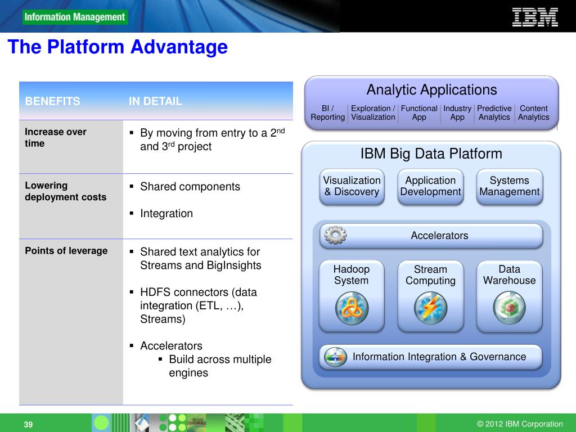This screenshot has height=432, width=576.
Task: Click Shared text analytics for Streams bullet
Action: tap(201, 259)
